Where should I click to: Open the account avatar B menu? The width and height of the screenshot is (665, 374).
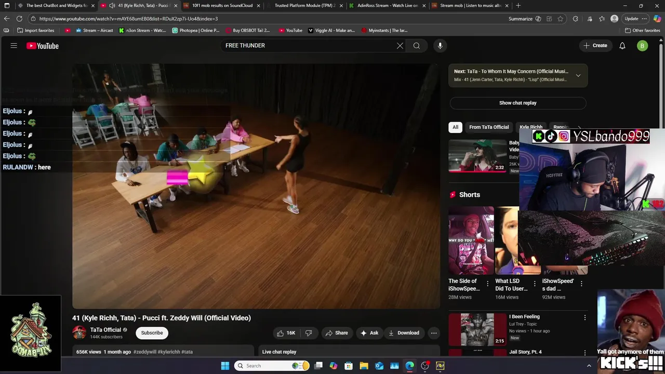tap(642, 46)
